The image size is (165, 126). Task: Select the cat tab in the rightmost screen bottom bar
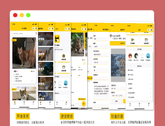130,104
